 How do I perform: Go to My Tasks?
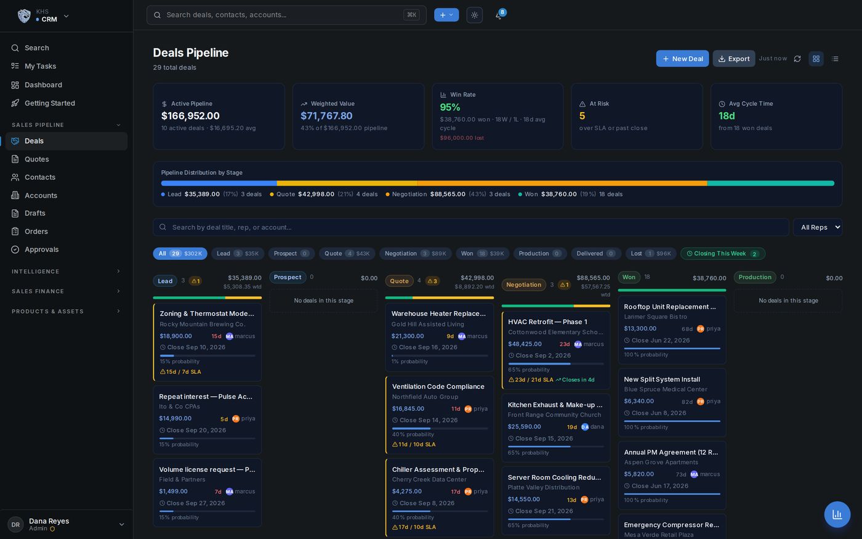pos(66,66)
